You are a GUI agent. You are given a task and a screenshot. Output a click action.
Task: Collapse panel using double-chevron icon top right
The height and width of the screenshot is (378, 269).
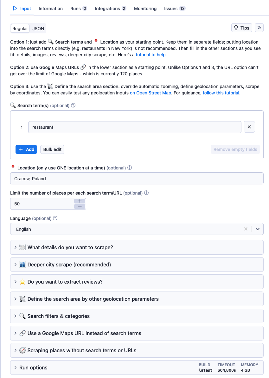click(x=259, y=28)
